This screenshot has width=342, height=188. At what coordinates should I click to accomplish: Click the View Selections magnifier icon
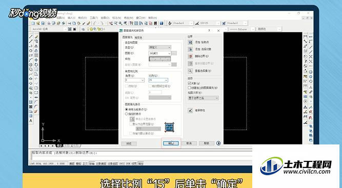(190, 71)
